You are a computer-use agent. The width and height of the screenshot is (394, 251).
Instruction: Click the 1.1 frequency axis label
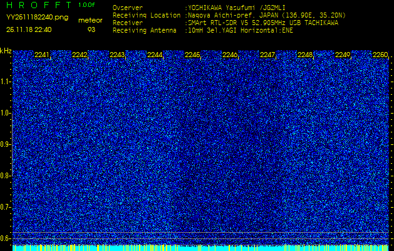tap(5, 82)
